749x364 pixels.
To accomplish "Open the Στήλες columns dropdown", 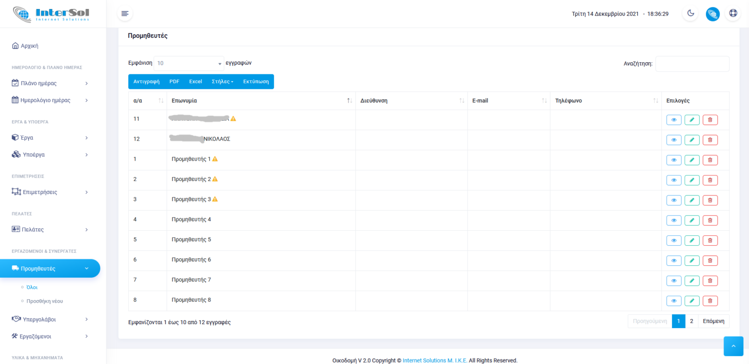I will (222, 82).
